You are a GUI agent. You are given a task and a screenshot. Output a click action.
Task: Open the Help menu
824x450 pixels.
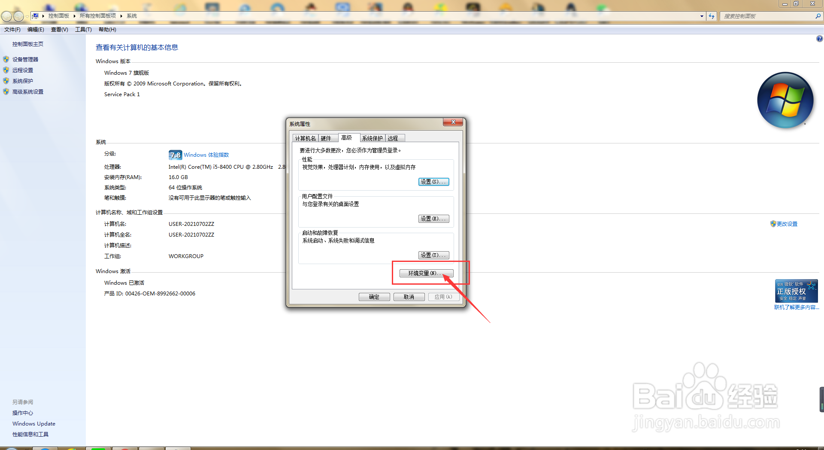pyautogui.click(x=107, y=29)
